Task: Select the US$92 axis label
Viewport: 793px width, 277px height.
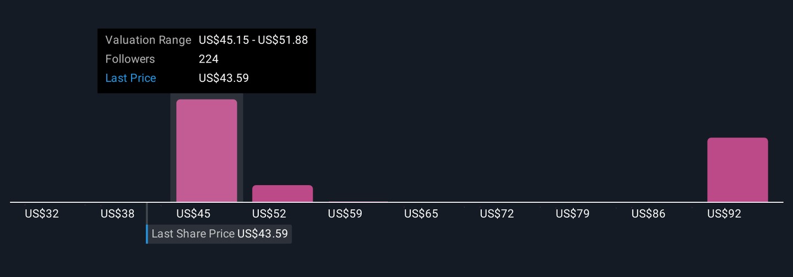Action: [724, 214]
